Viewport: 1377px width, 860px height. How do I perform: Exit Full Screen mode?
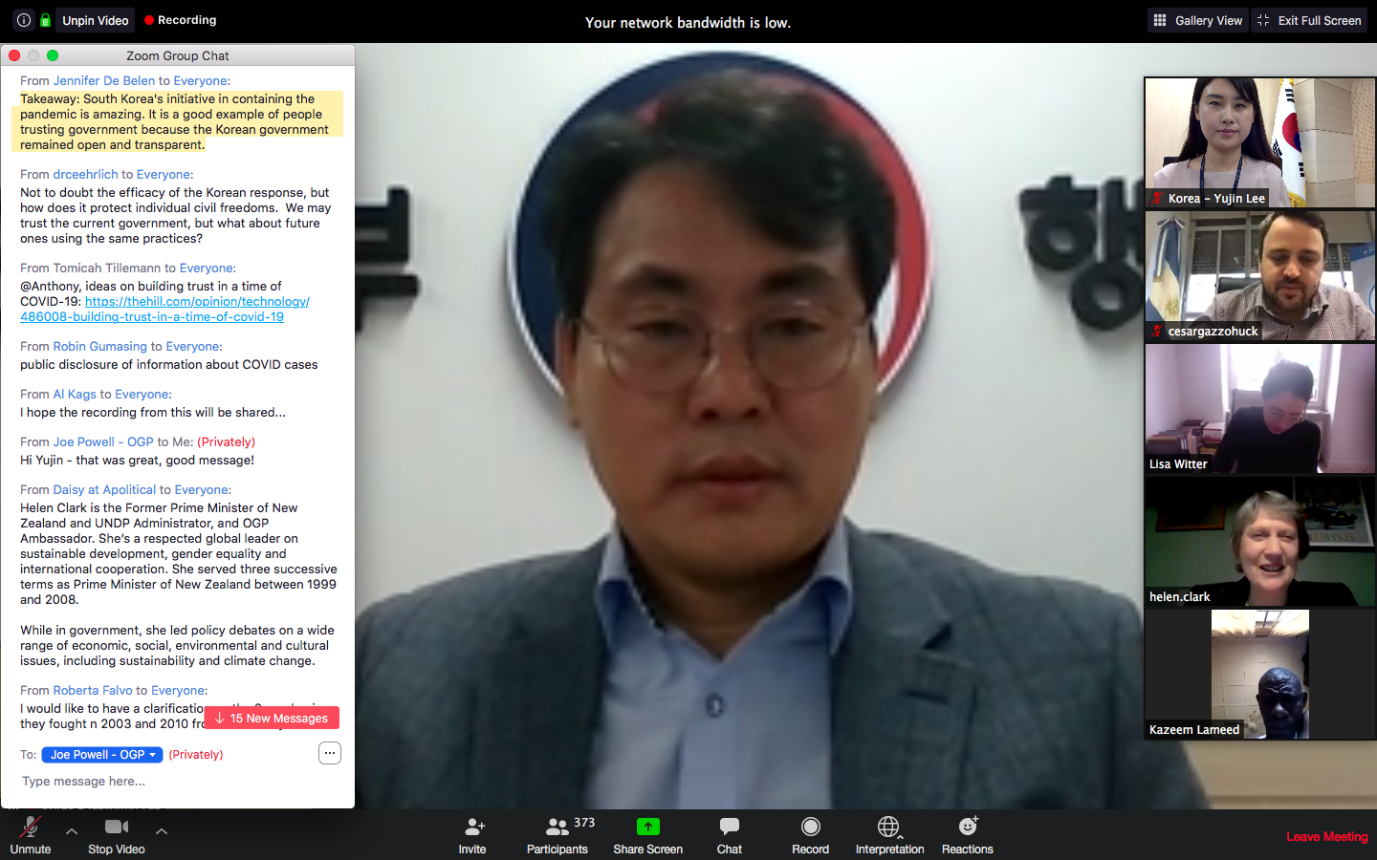pyautogui.click(x=1309, y=20)
